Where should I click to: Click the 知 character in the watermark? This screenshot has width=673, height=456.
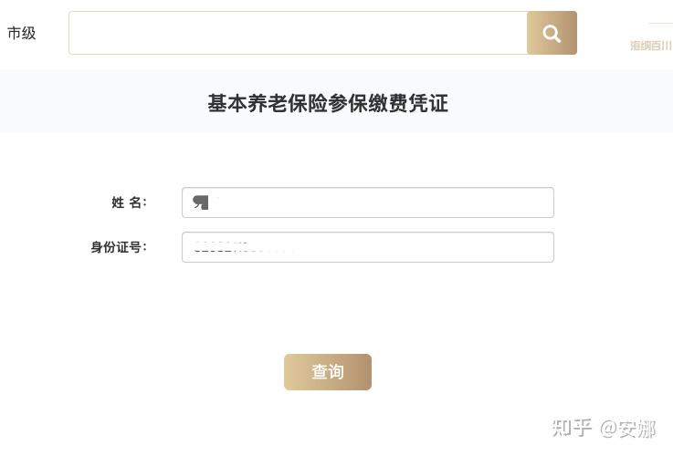click(563, 428)
